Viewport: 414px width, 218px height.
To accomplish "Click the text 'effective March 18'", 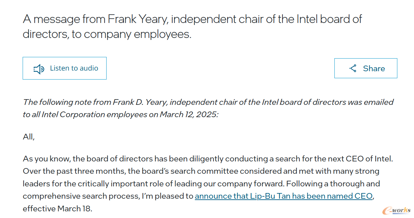I will [x=56, y=209].
